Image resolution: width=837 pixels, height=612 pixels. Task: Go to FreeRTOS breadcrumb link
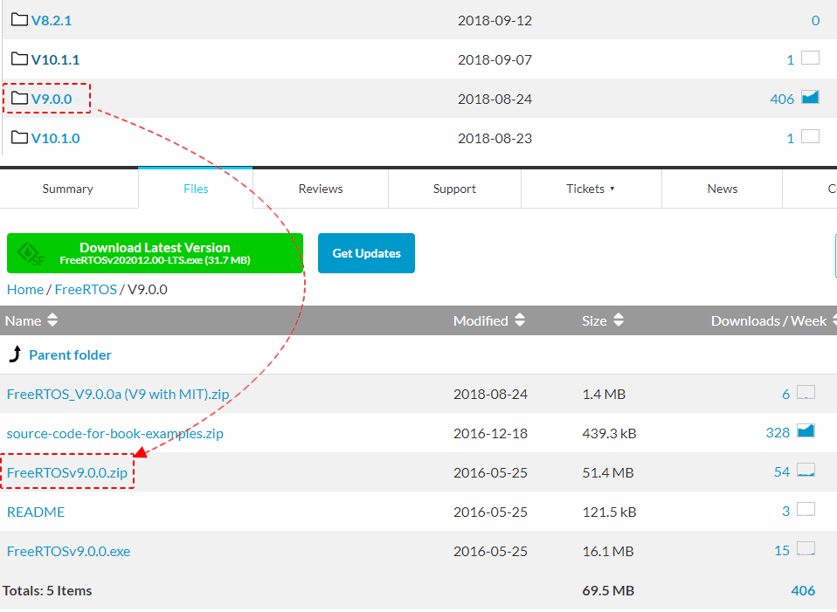click(x=86, y=290)
